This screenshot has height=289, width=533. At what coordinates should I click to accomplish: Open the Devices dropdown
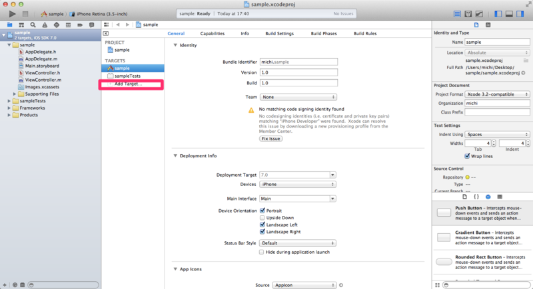point(298,184)
